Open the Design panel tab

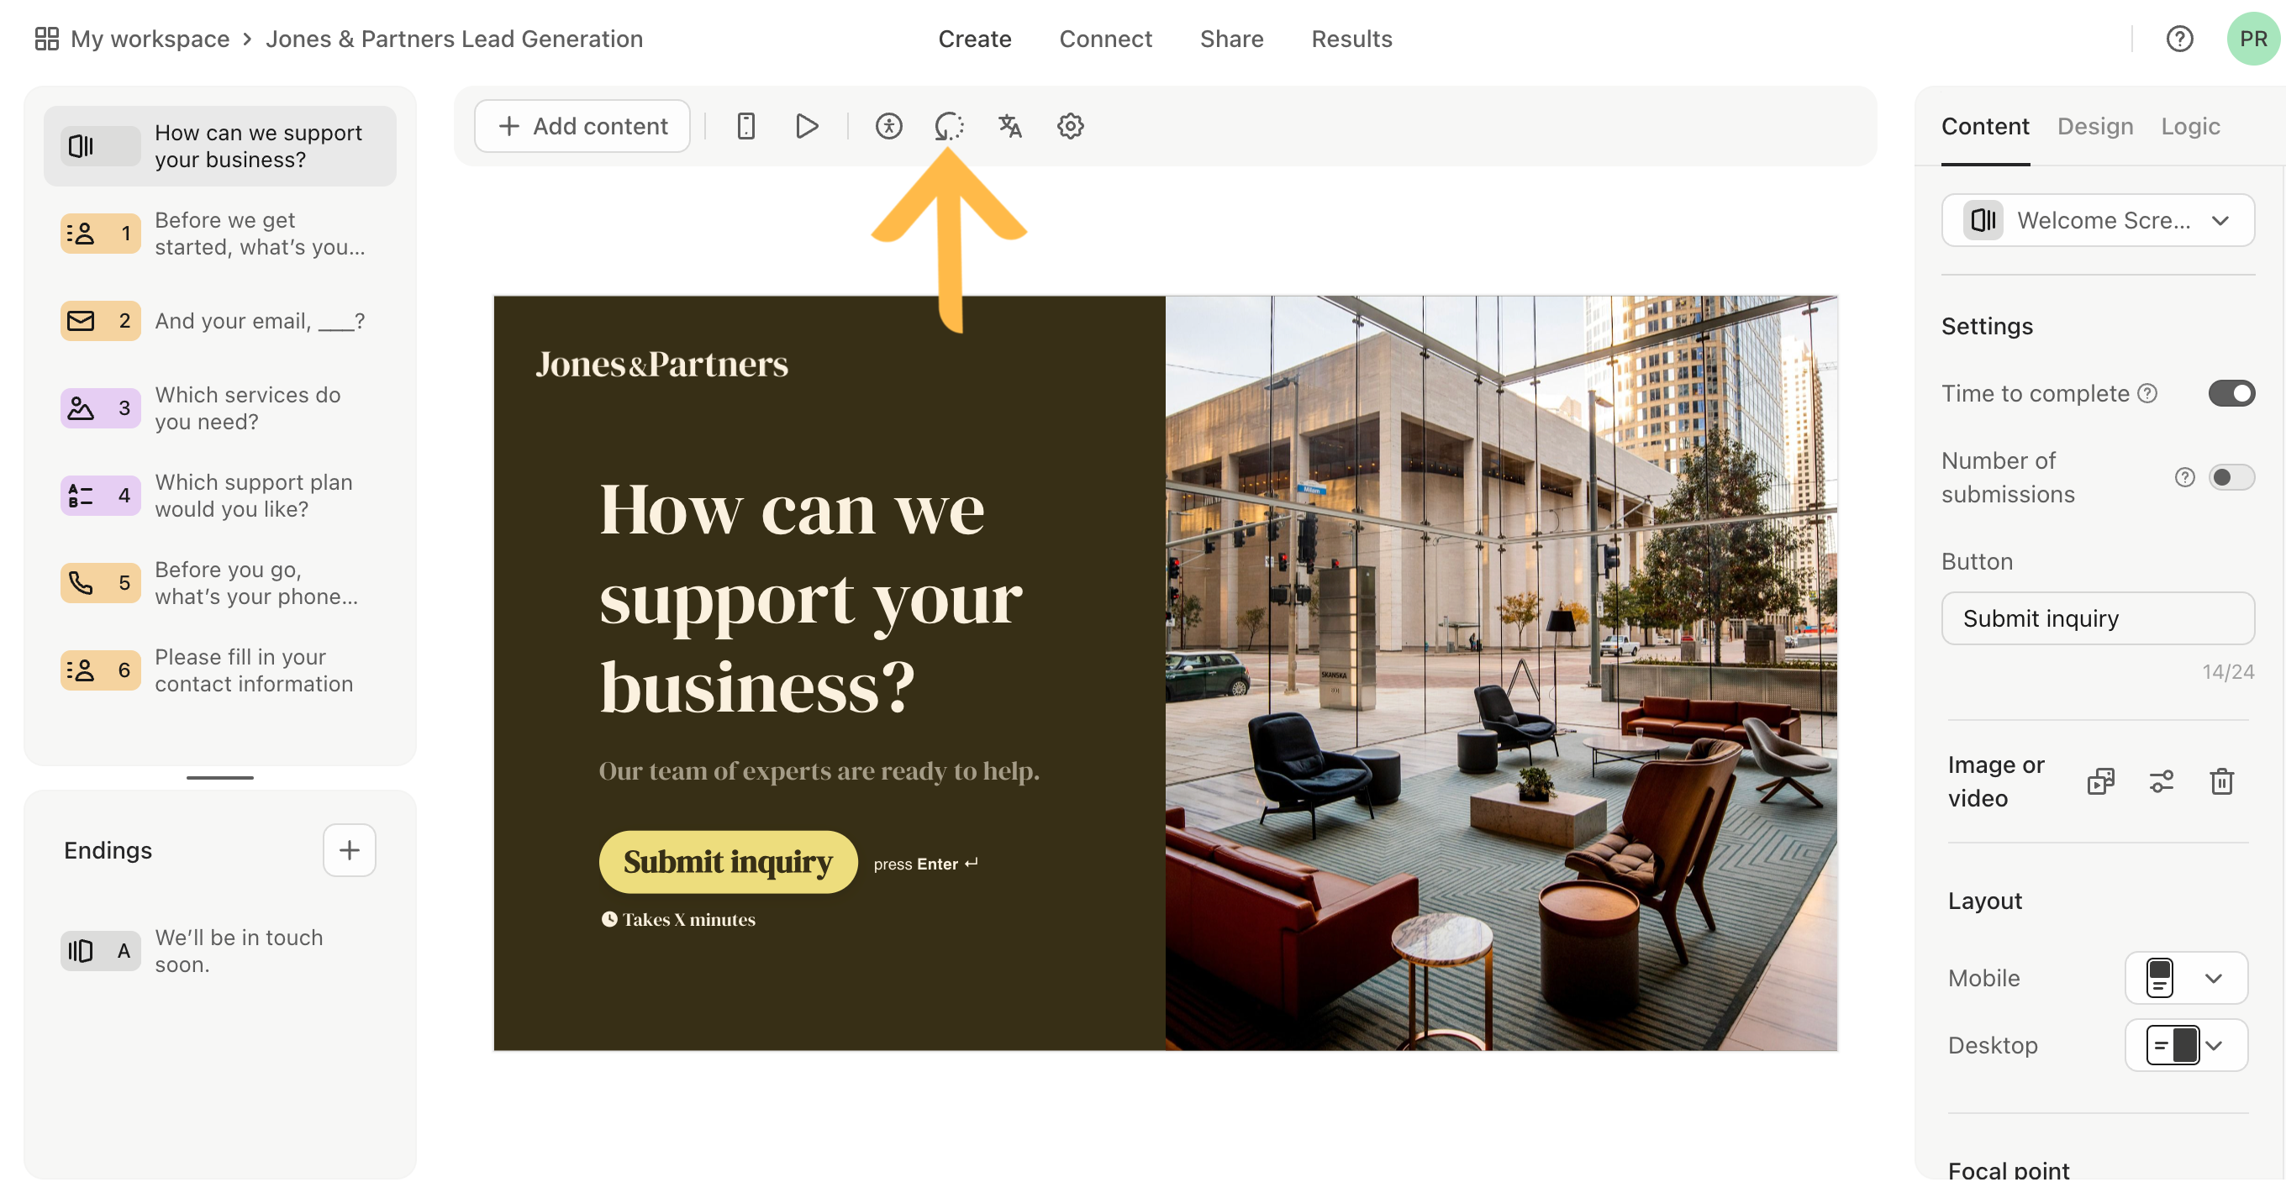coord(2094,126)
